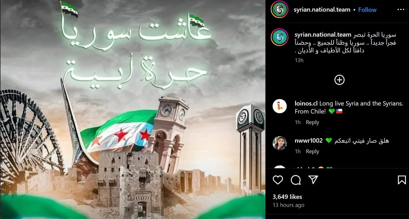Load more comments with the plus circle
The height and width of the screenshot is (219, 409).
(339, 80)
